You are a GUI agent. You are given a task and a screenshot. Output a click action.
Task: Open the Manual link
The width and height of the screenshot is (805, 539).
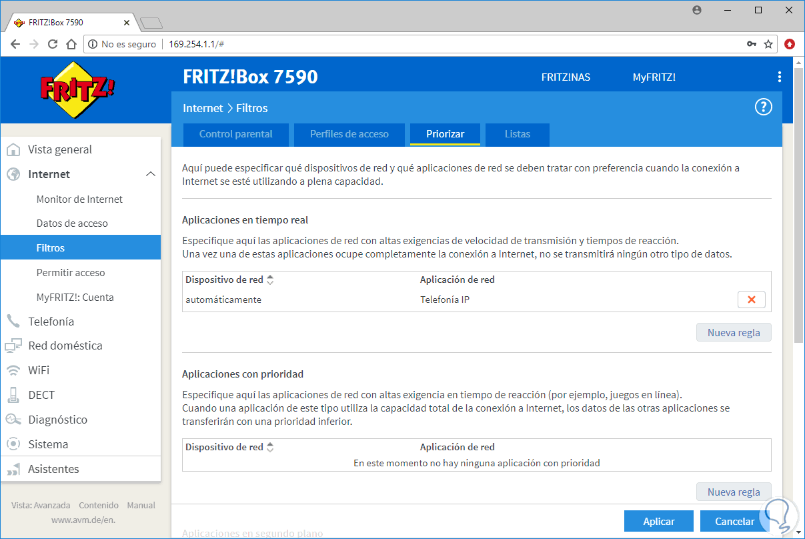coord(141,505)
